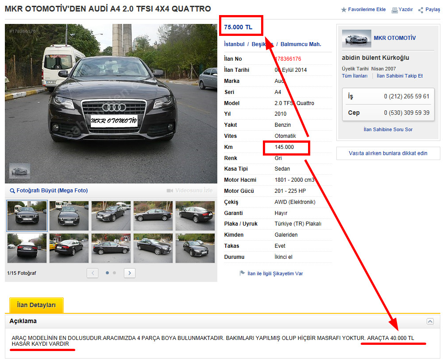
Task: Open Vasıta alırken bunlara dikkat edin box
Action: 388,153
